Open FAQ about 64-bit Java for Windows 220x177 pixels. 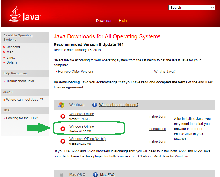(x=162, y=156)
